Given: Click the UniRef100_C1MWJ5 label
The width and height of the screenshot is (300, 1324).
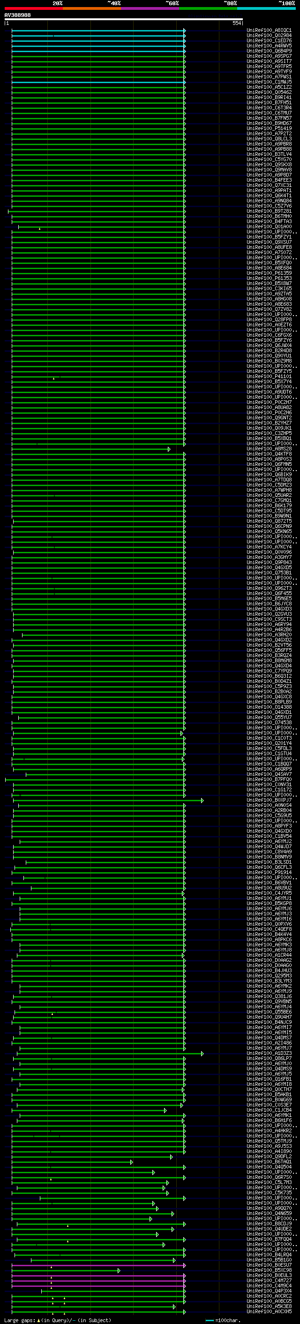Looking at the screenshot, I should [x=269, y=82].
